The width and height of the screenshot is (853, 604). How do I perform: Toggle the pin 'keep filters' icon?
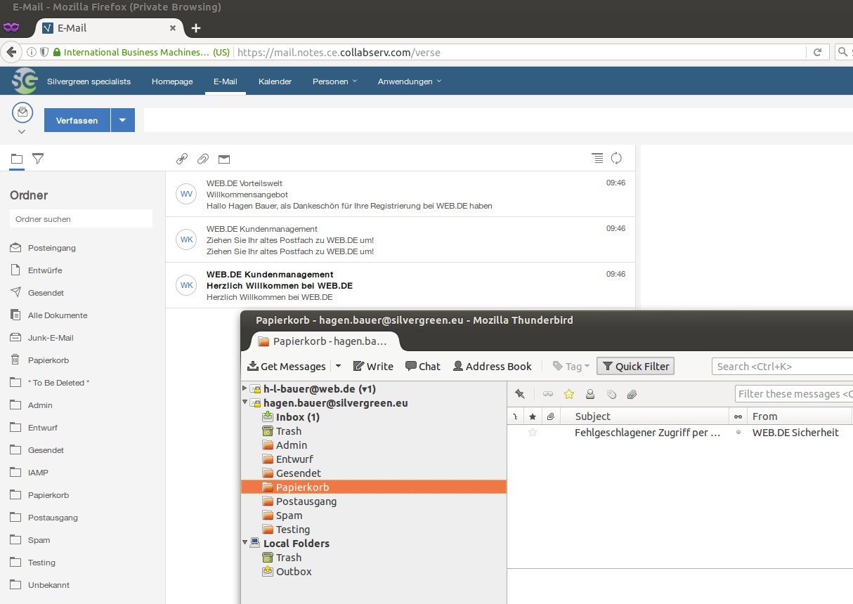tap(519, 394)
